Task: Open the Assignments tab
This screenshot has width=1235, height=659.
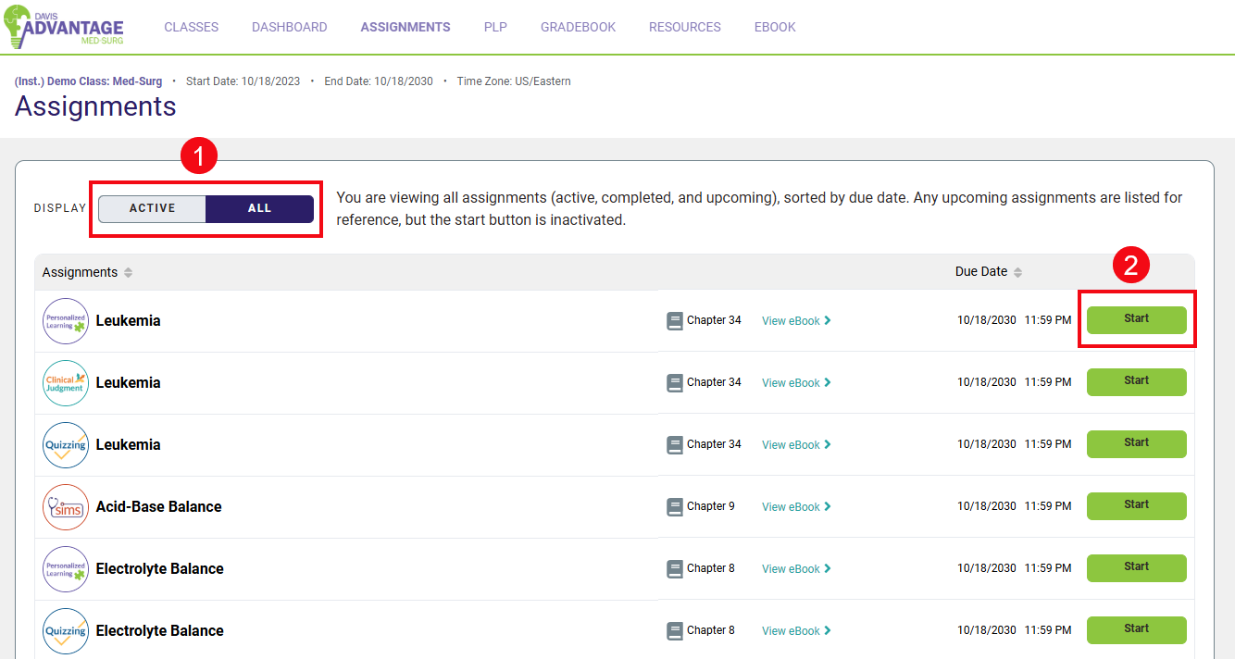Action: pos(405,27)
